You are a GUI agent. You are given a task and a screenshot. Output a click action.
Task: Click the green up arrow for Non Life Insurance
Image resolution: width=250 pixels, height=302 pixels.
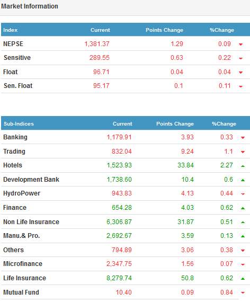(243, 223)
